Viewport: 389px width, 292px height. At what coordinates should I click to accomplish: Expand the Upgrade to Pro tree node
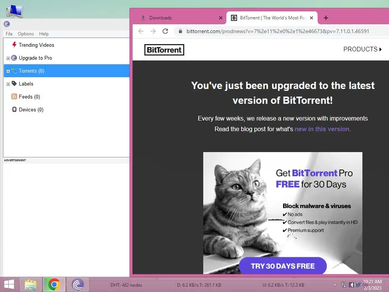pyautogui.click(x=8, y=58)
